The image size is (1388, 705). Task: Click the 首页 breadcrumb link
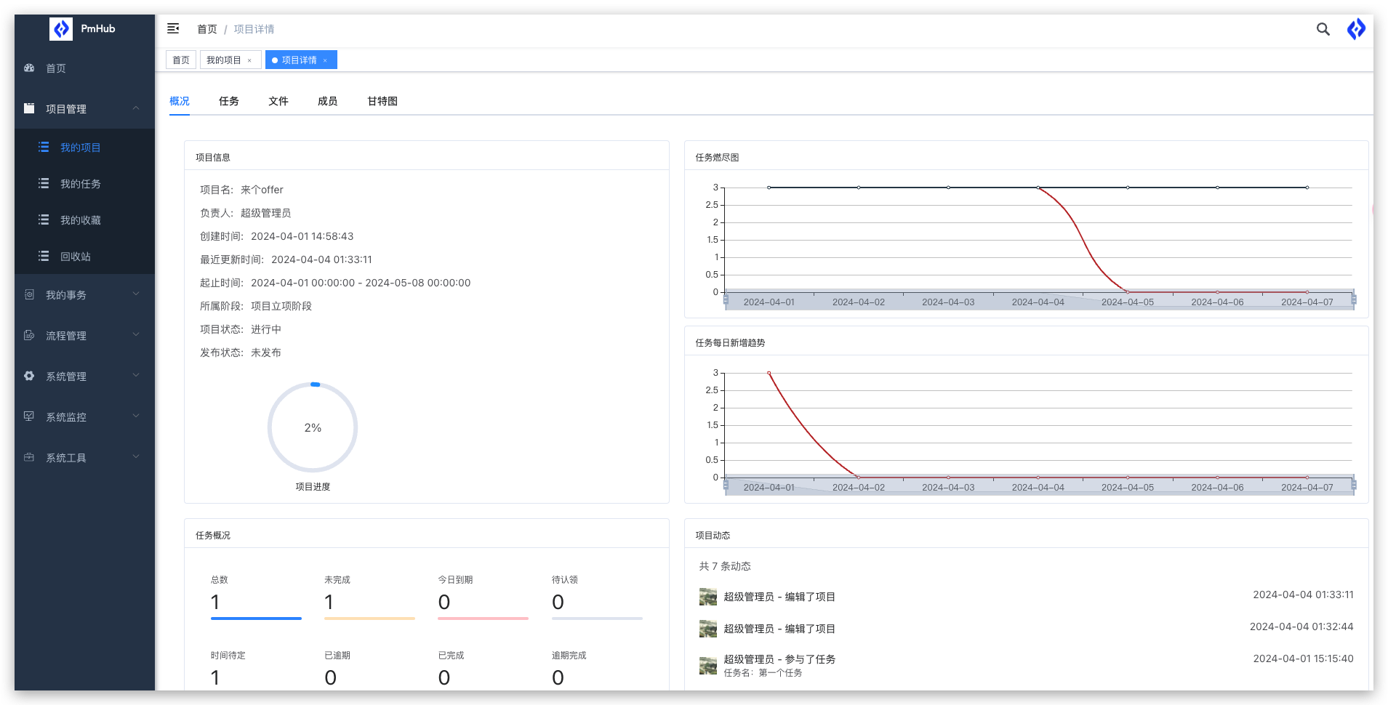pyautogui.click(x=206, y=29)
